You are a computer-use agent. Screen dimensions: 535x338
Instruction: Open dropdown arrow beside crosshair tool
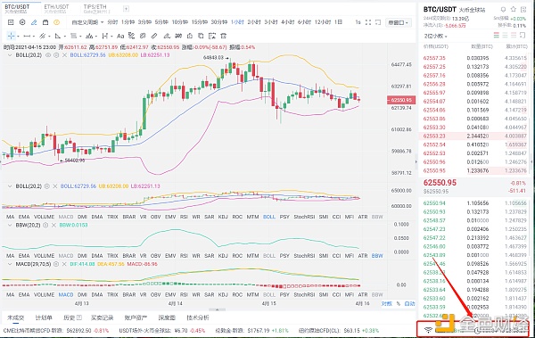click(x=18, y=37)
